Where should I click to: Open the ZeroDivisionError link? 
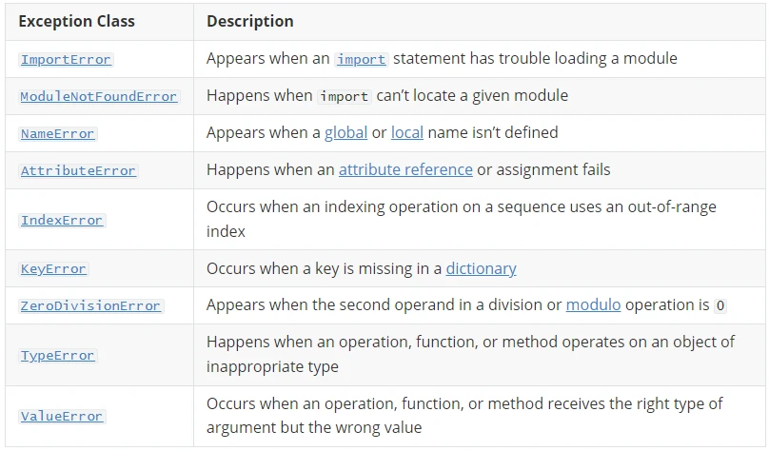pyautogui.click(x=90, y=305)
